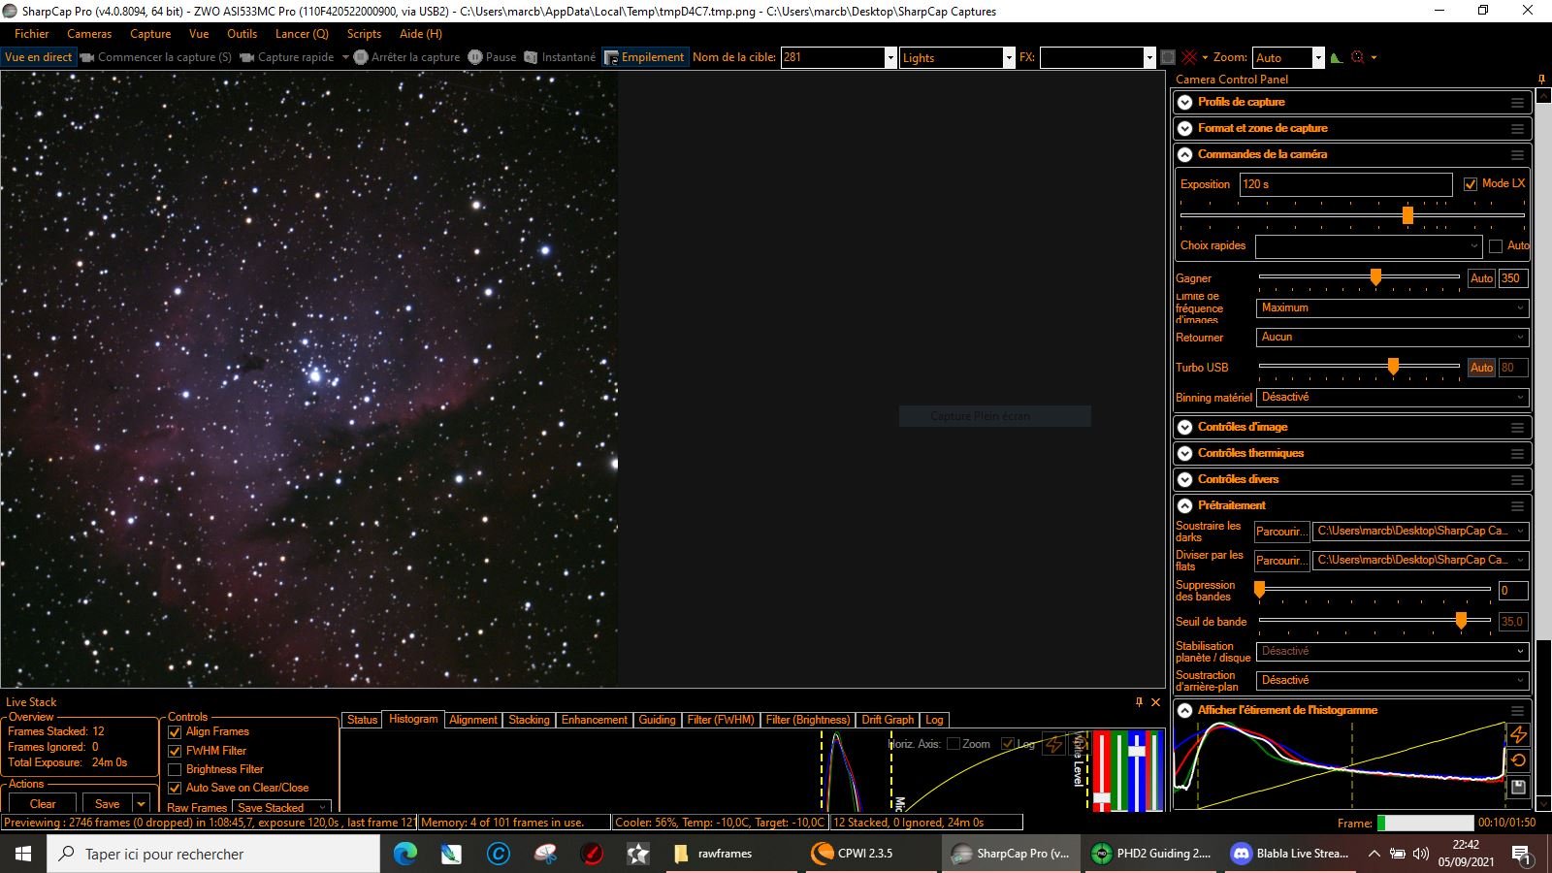
Task: Uncheck the Align Frames checkbox
Action: (x=175, y=732)
